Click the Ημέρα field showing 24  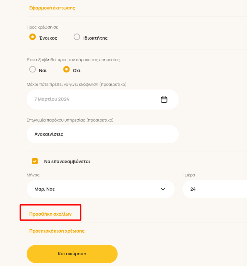point(215,189)
